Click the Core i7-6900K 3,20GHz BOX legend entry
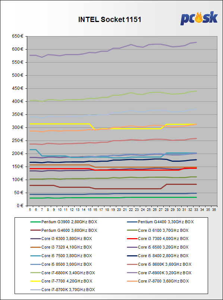 point(159,272)
